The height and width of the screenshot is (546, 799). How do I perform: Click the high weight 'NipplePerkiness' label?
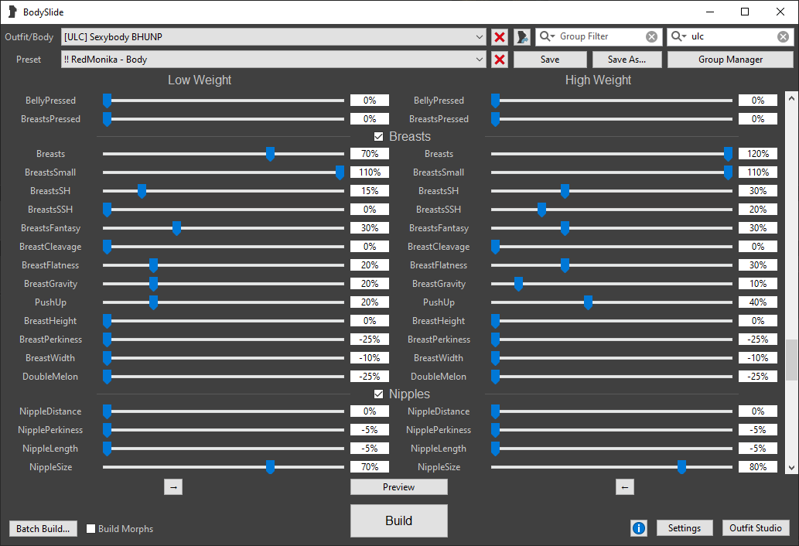point(439,430)
